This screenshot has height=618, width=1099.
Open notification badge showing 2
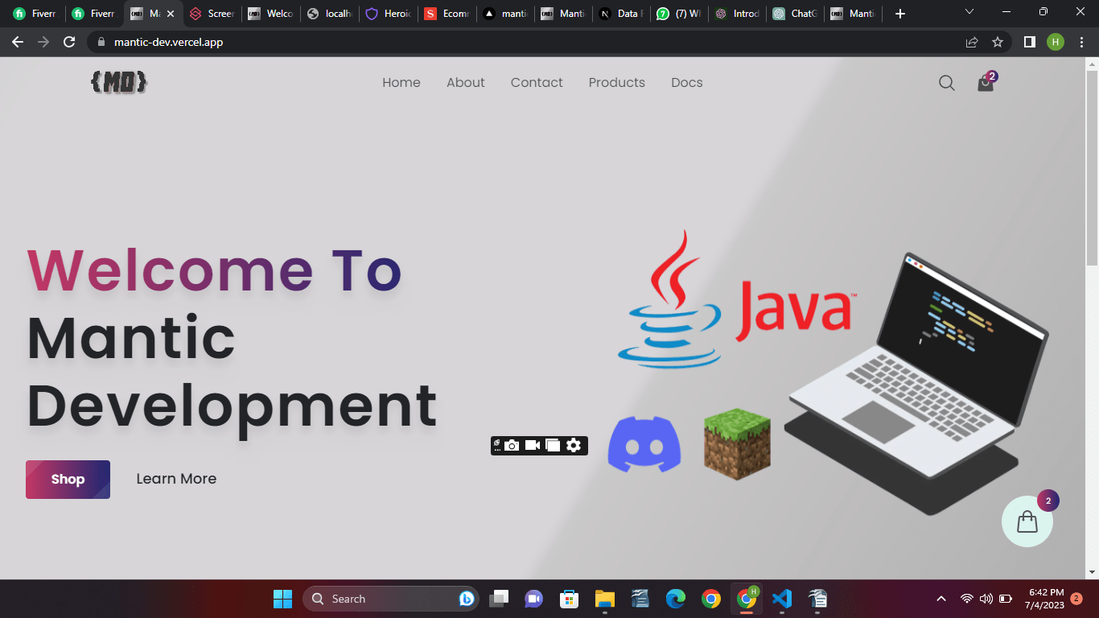tap(1076, 599)
